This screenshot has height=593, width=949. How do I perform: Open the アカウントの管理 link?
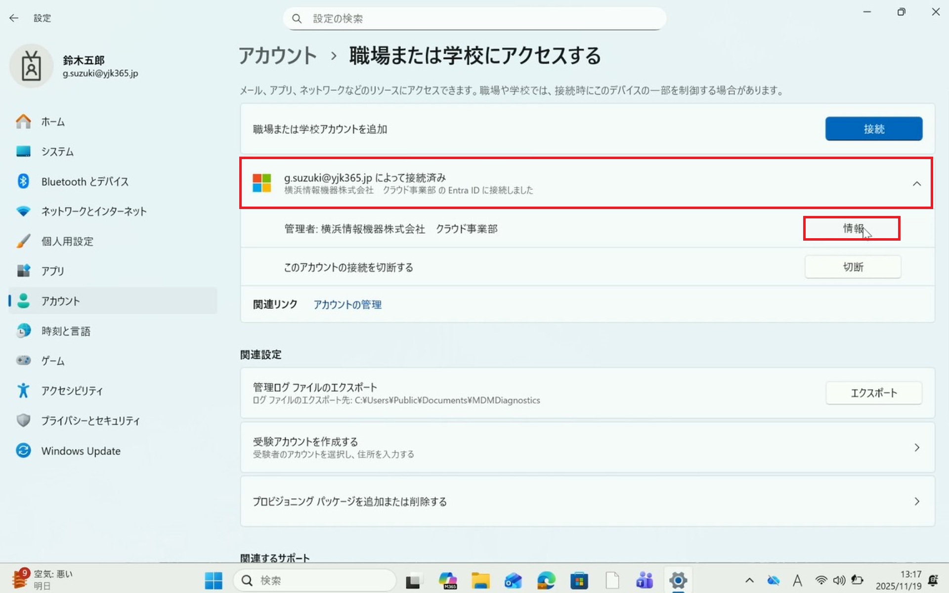pyautogui.click(x=347, y=304)
